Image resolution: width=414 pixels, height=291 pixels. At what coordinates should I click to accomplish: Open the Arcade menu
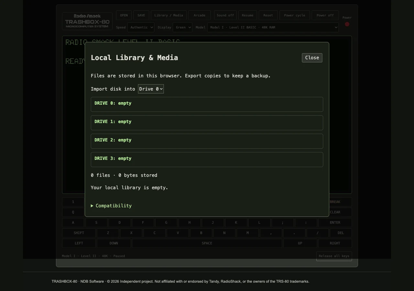tap(200, 15)
